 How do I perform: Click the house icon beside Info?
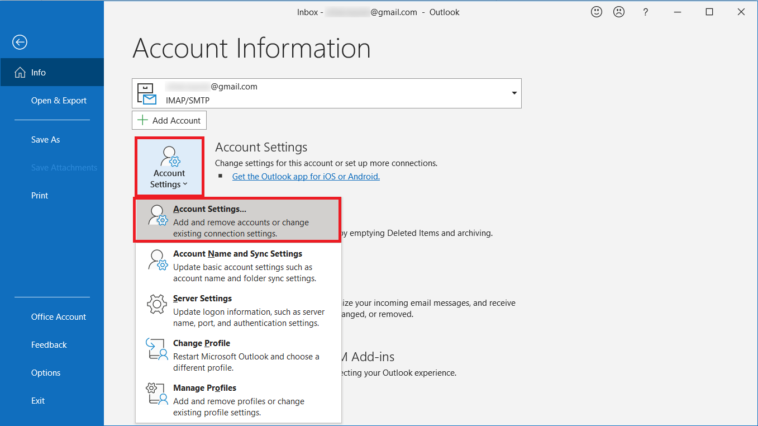coord(20,73)
